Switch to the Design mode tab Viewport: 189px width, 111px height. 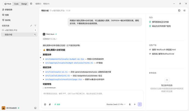click(x=24, y=4)
